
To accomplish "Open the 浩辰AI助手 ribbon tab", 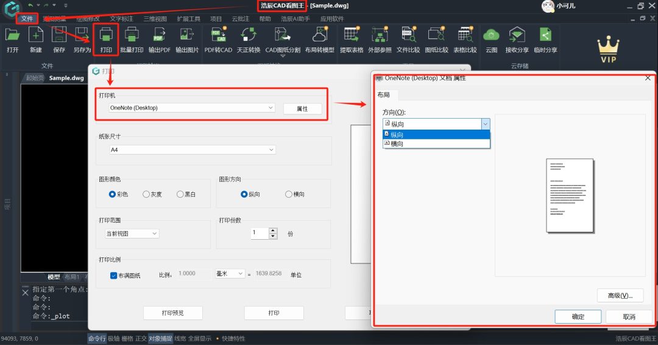I will tap(295, 19).
